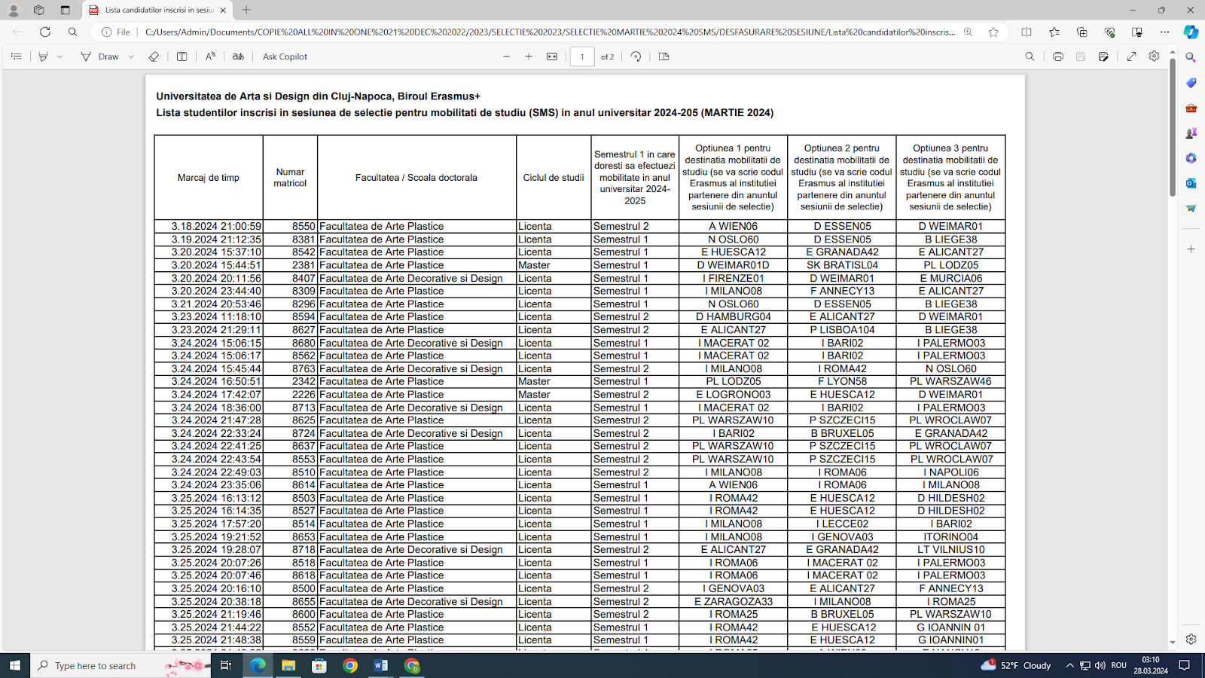Open the Draw tool options dropdown
This screenshot has height=678, width=1205.
tap(131, 56)
